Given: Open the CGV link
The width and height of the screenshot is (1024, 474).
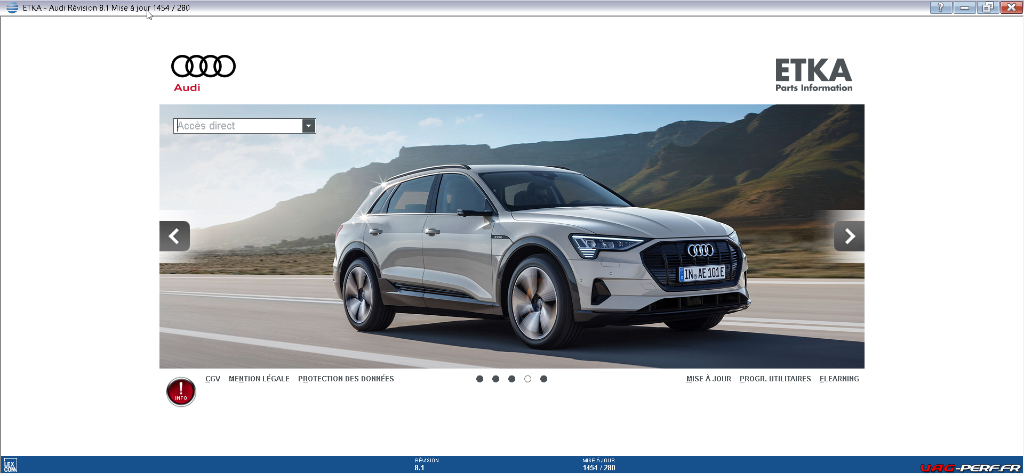Looking at the screenshot, I should [213, 379].
